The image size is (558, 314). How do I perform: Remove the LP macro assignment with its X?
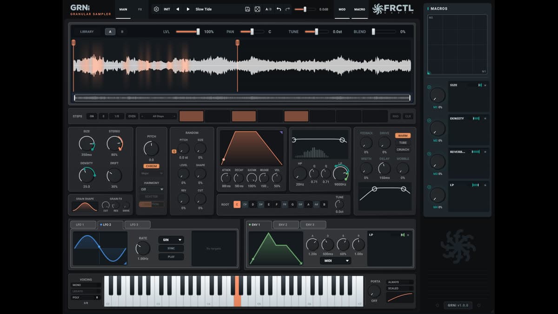485,185
